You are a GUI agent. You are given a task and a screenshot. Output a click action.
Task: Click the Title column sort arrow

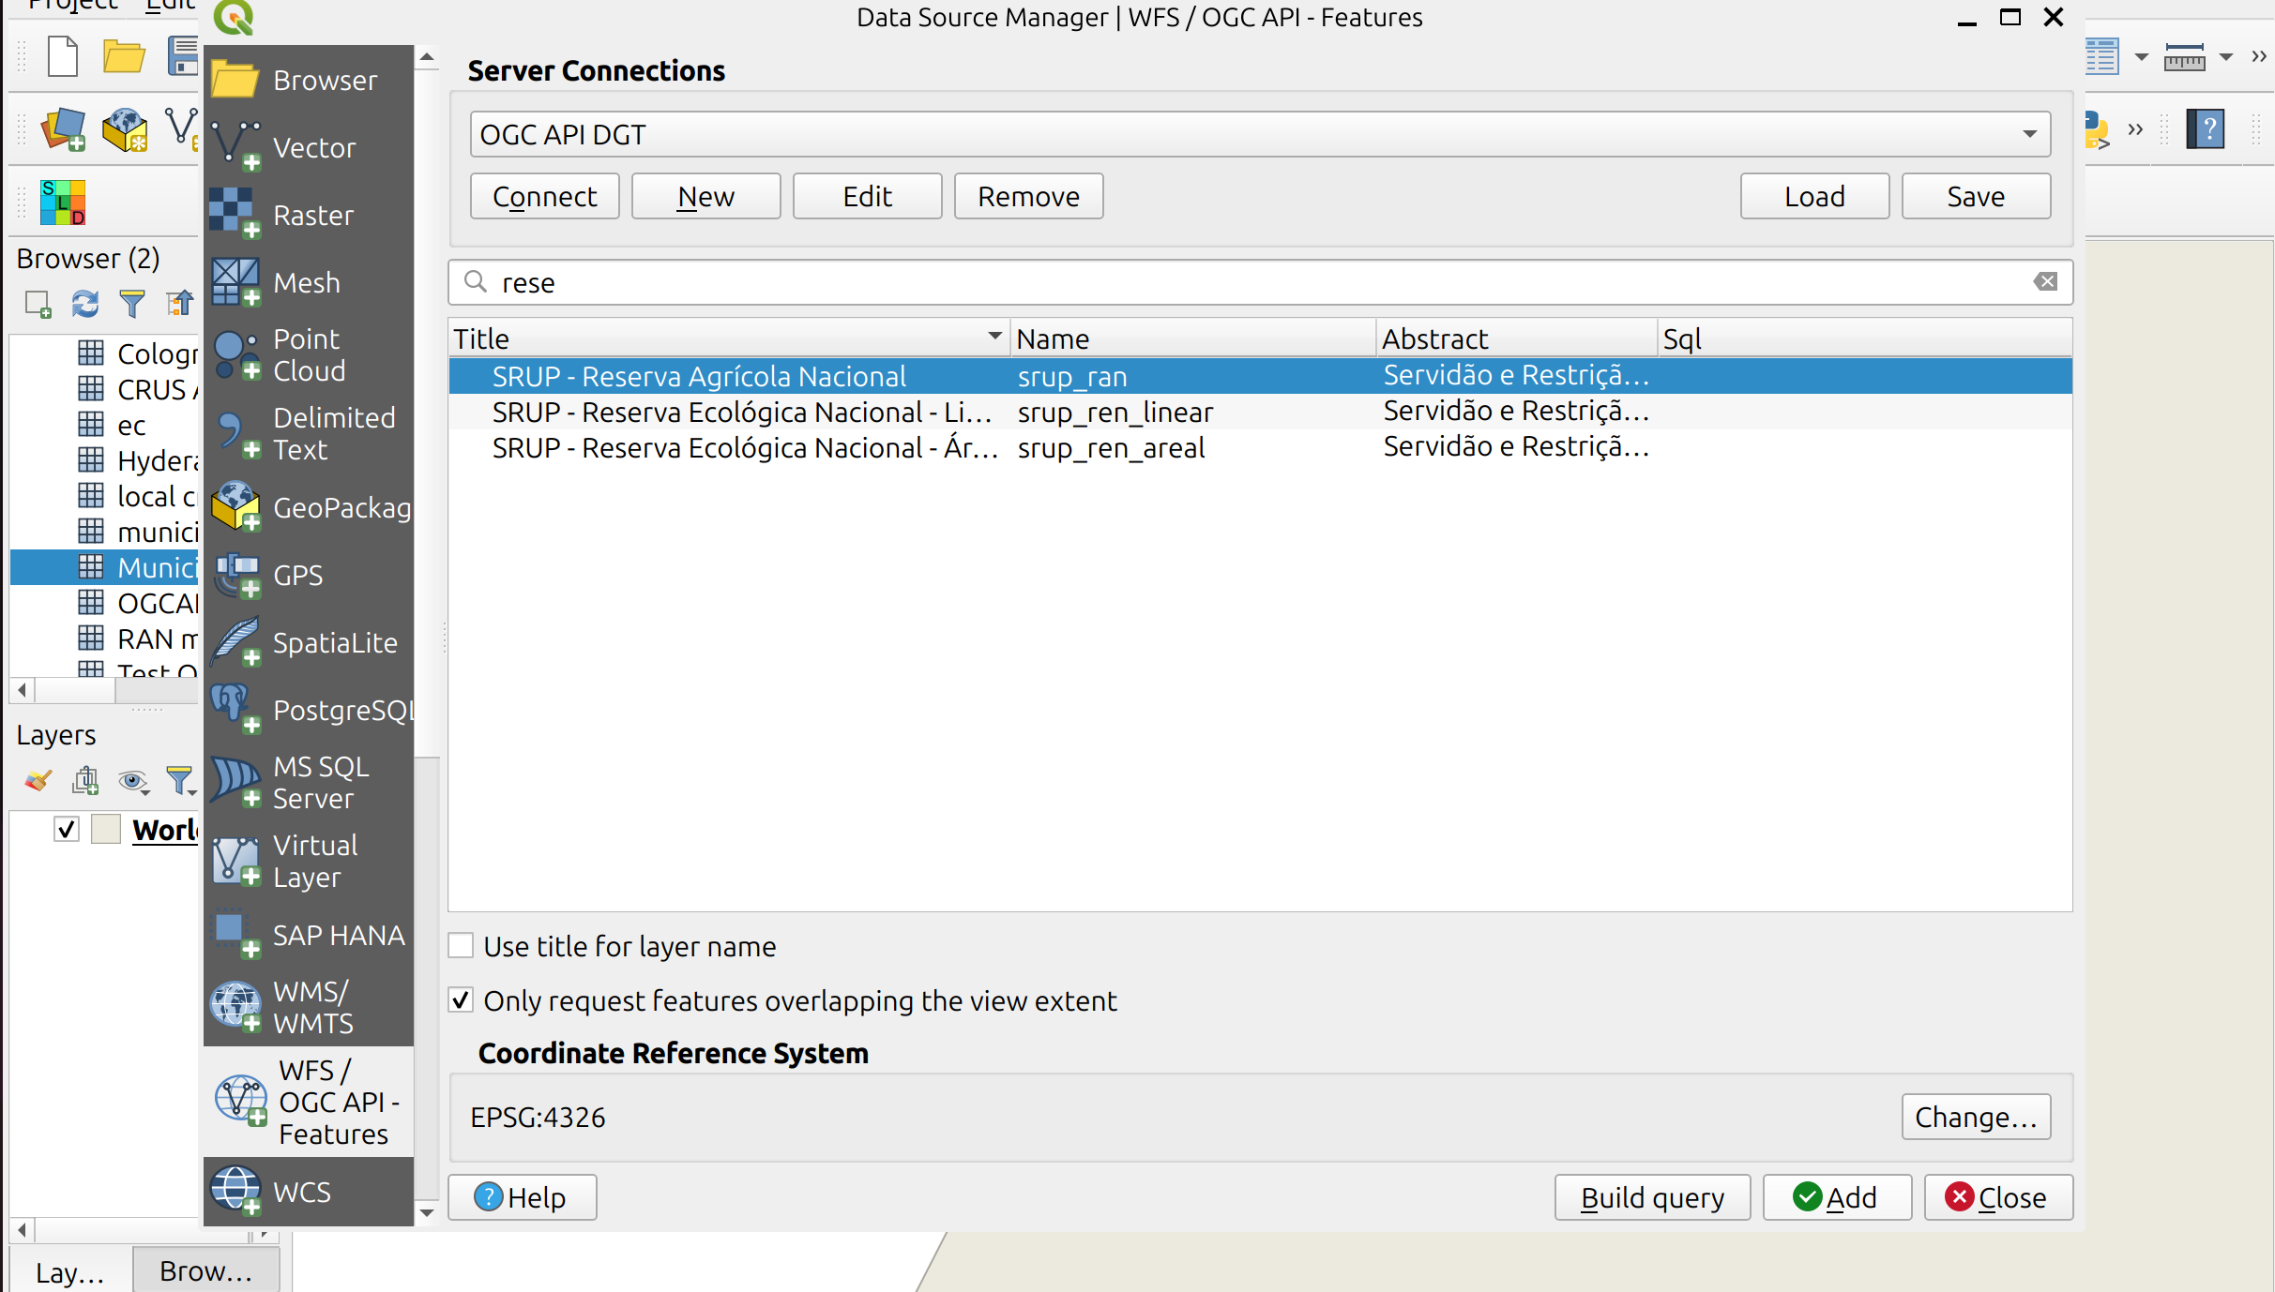pos(994,337)
